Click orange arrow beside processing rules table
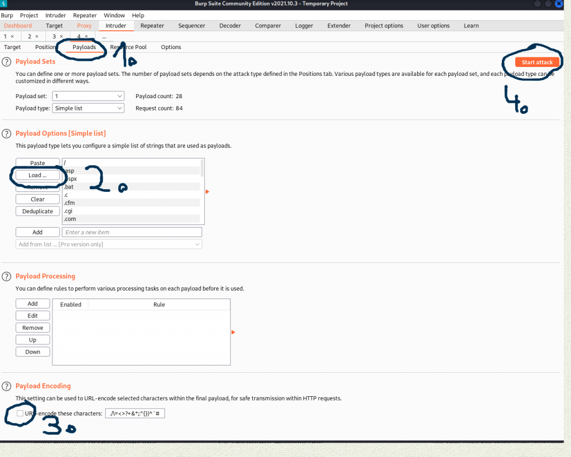Image resolution: width=571 pixels, height=457 pixels. point(233,333)
